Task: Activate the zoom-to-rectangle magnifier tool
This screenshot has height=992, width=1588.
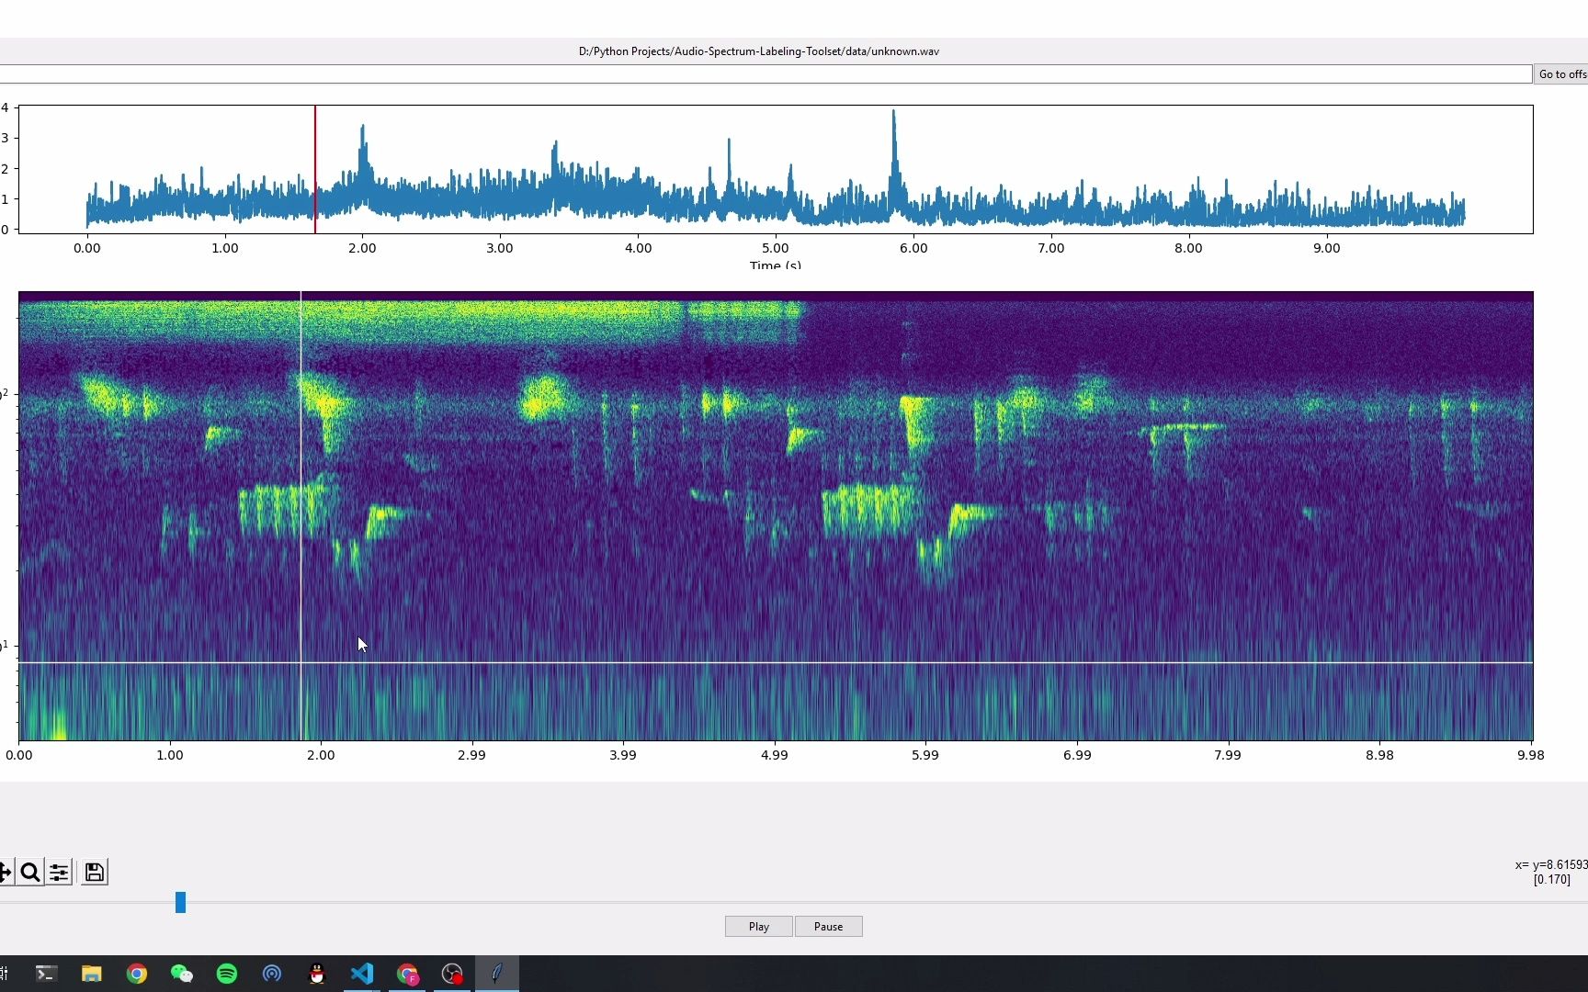Action: (30, 872)
